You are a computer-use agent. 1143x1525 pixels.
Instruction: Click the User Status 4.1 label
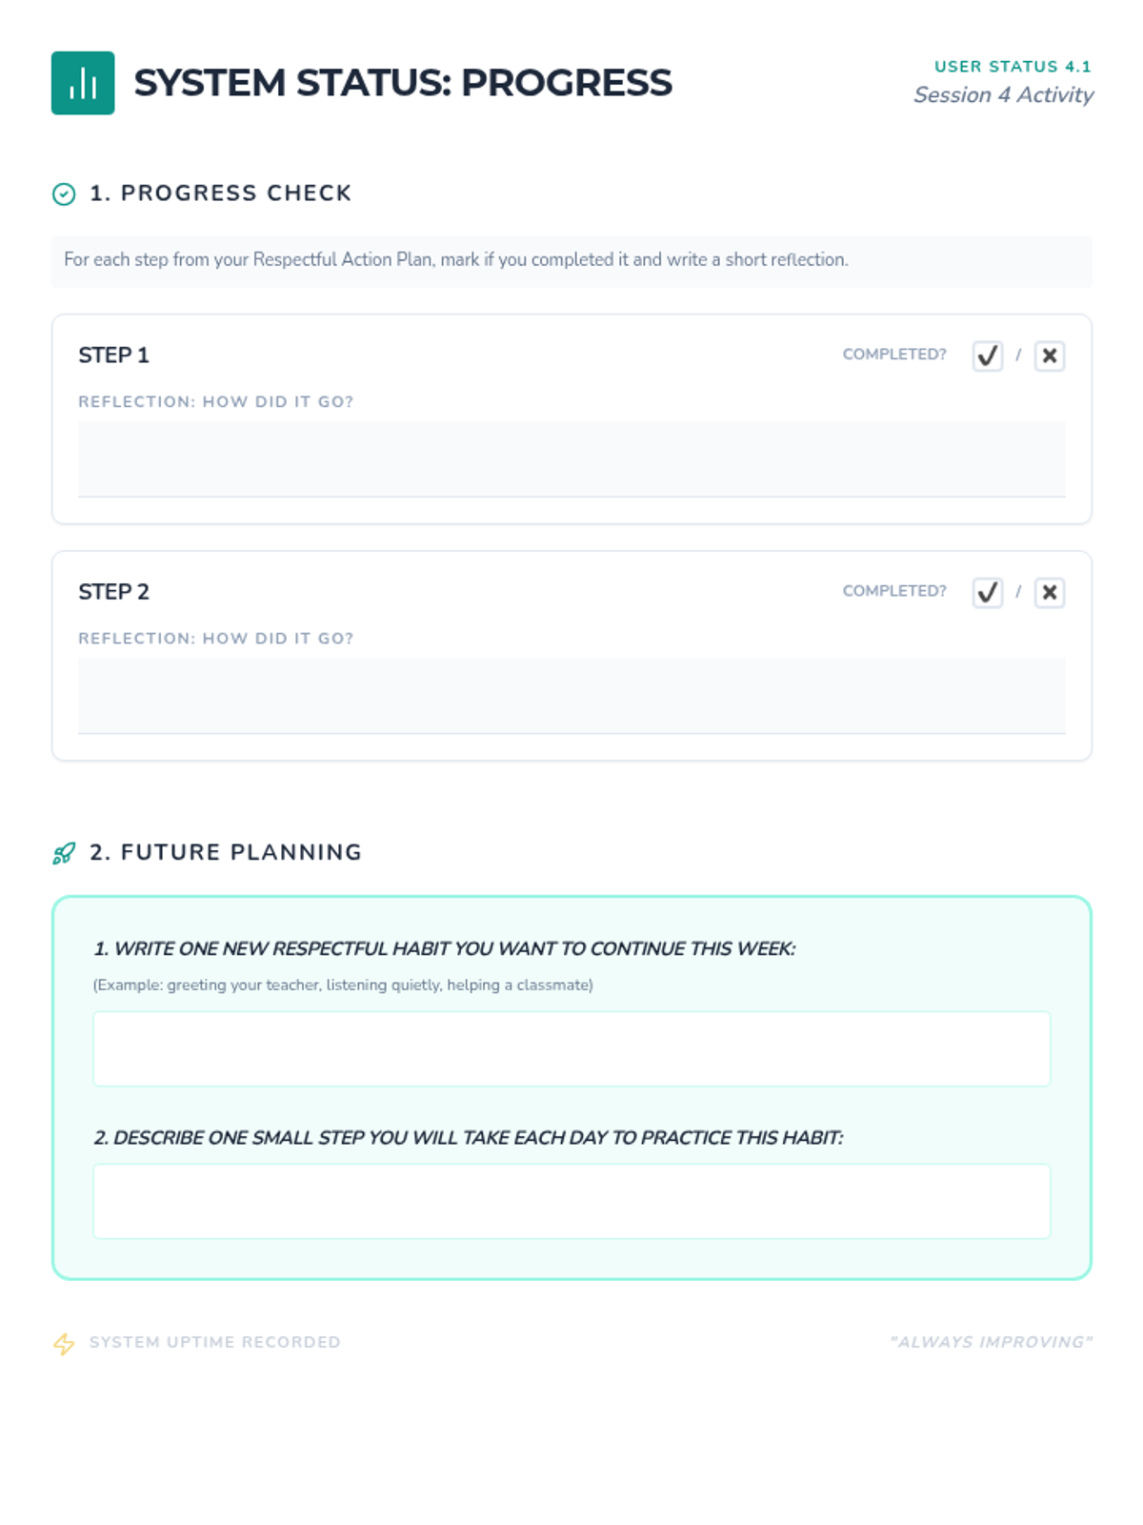pos(1012,67)
